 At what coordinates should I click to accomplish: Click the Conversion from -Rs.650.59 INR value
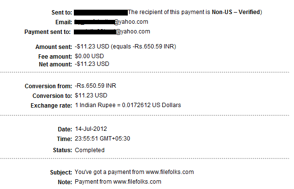[95, 86]
